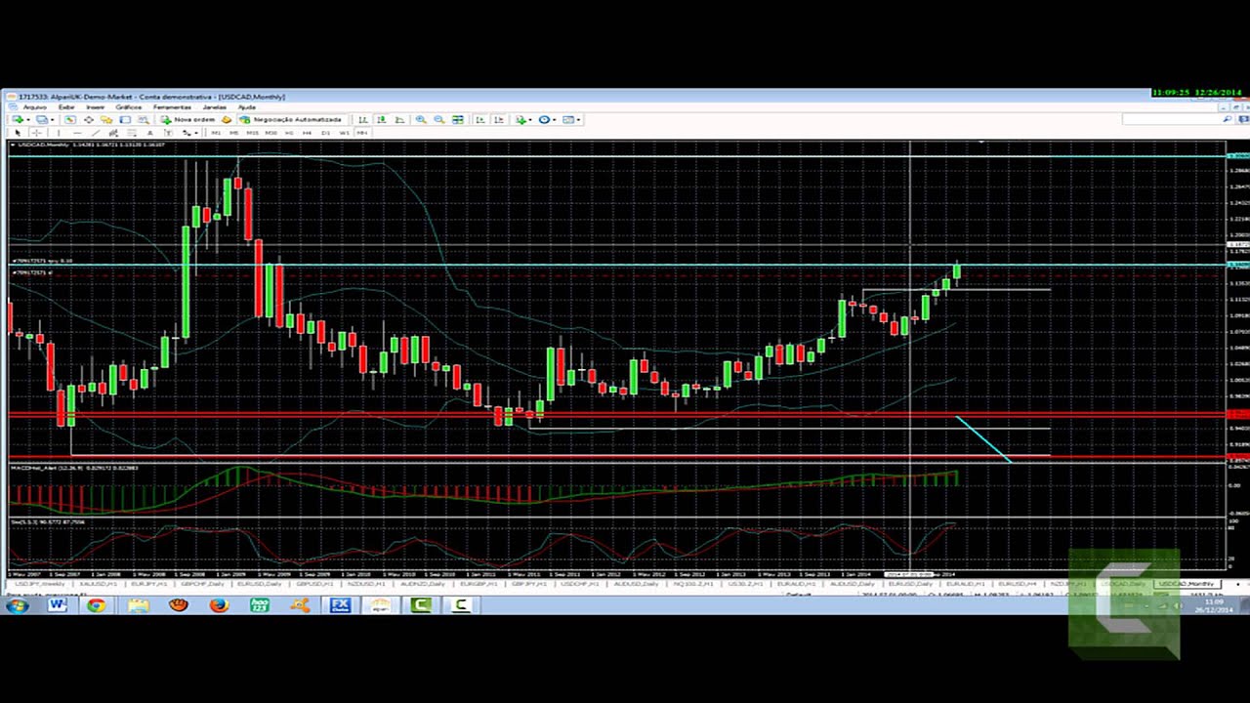Viewport: 1250px width, 703px height.
Task: Tile chart windows icon
Action: 457,119
